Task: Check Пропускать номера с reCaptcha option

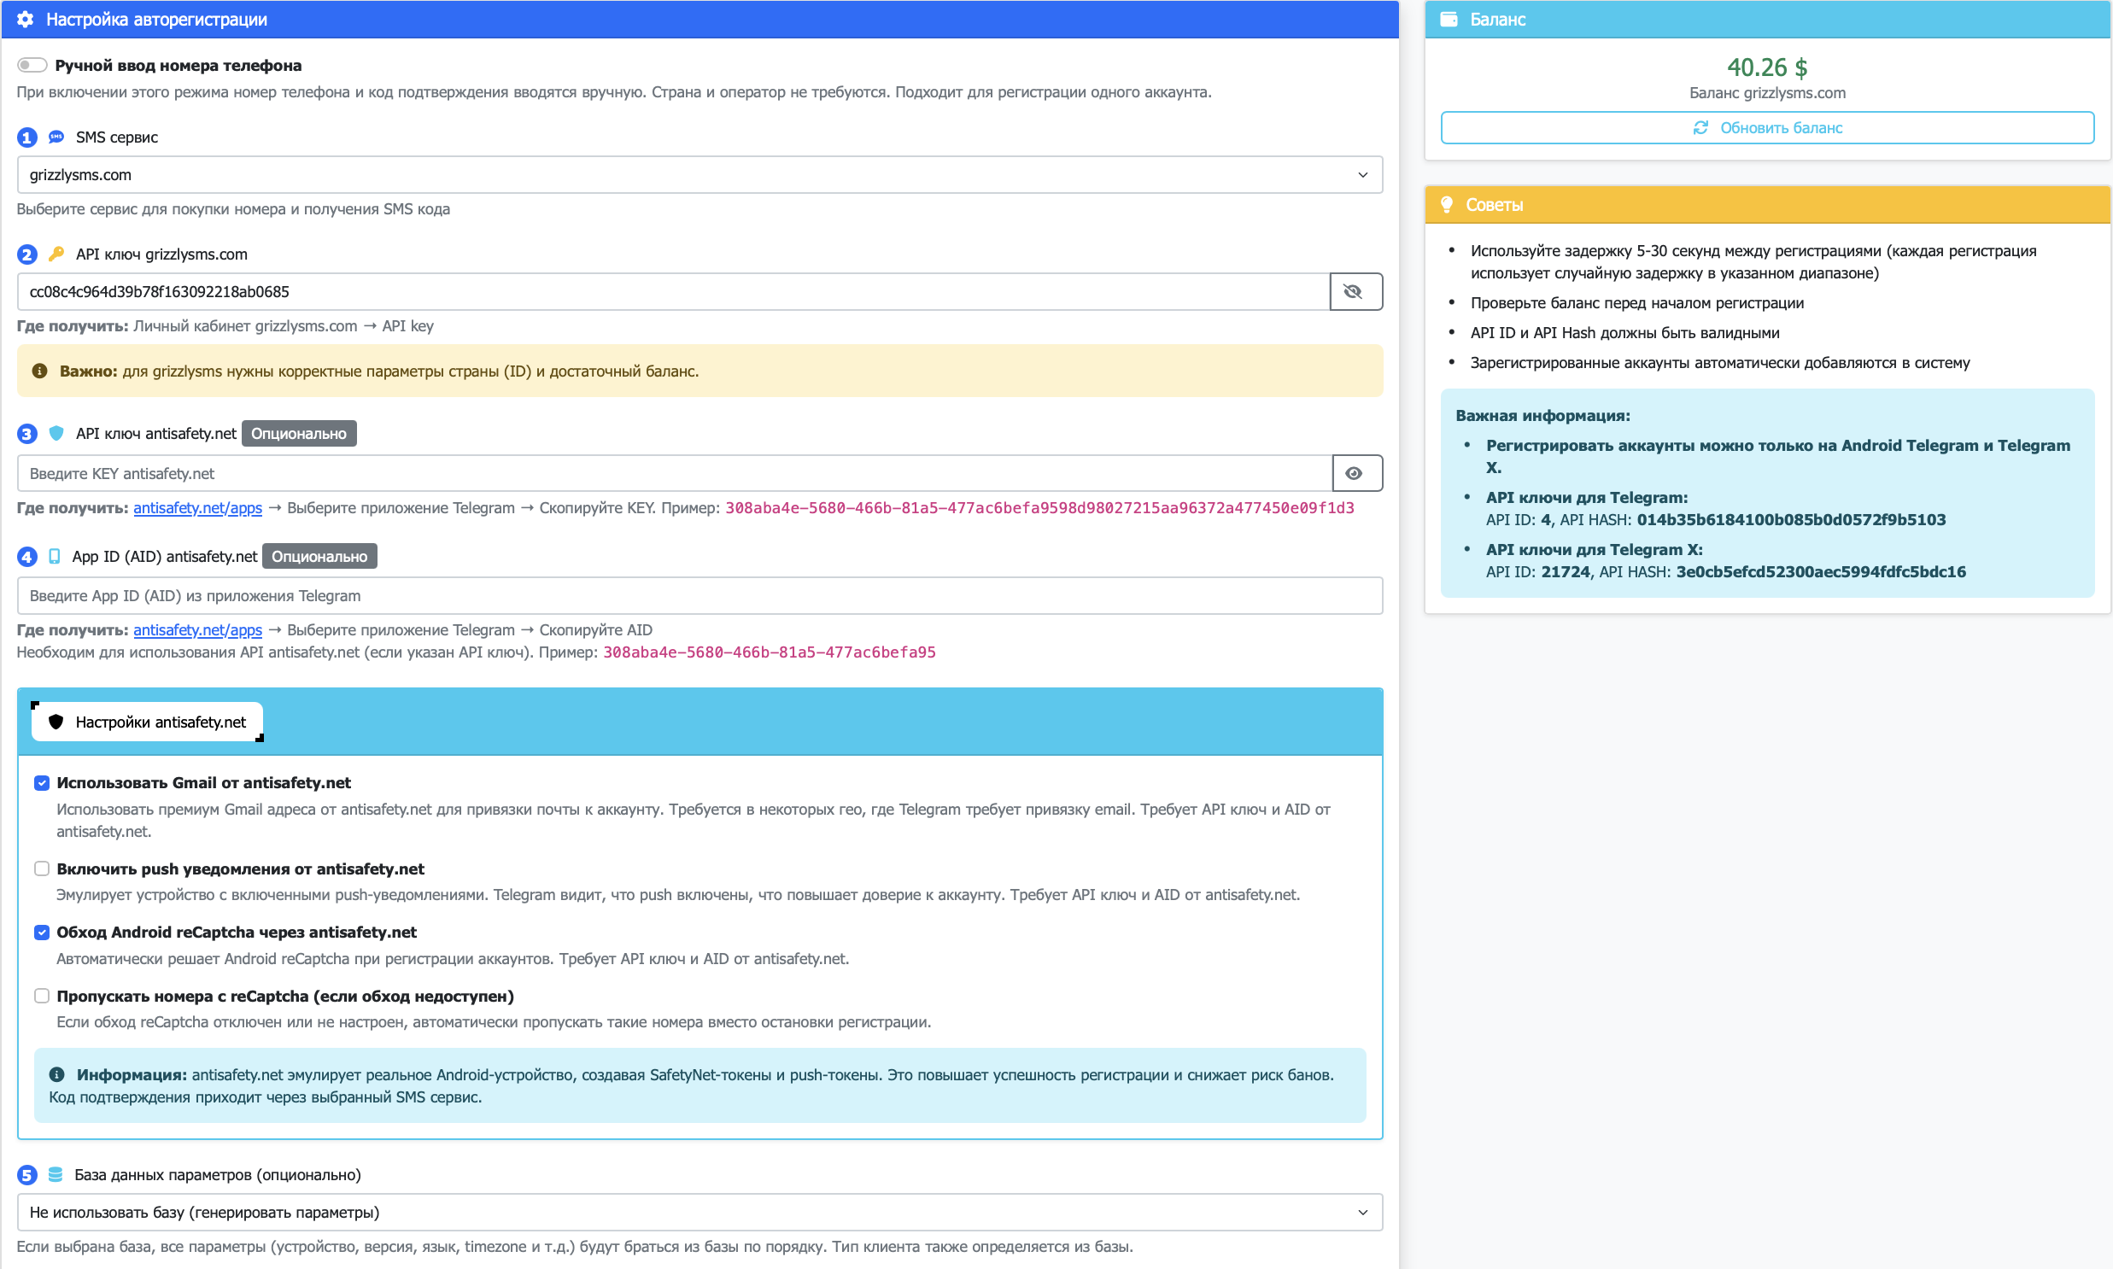Action: [x=42, y=996]
